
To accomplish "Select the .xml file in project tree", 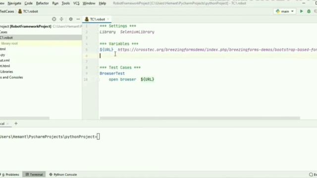I will click(5, 60).
